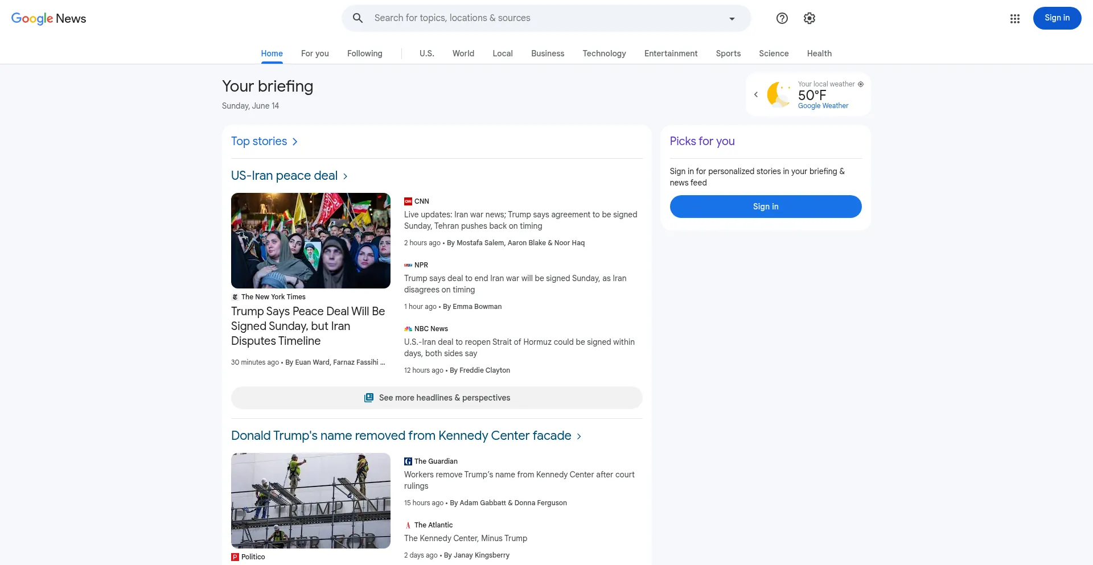Switch to the Home tab
The height and width of the screenshot is (565, 1093).
[272, 53]
